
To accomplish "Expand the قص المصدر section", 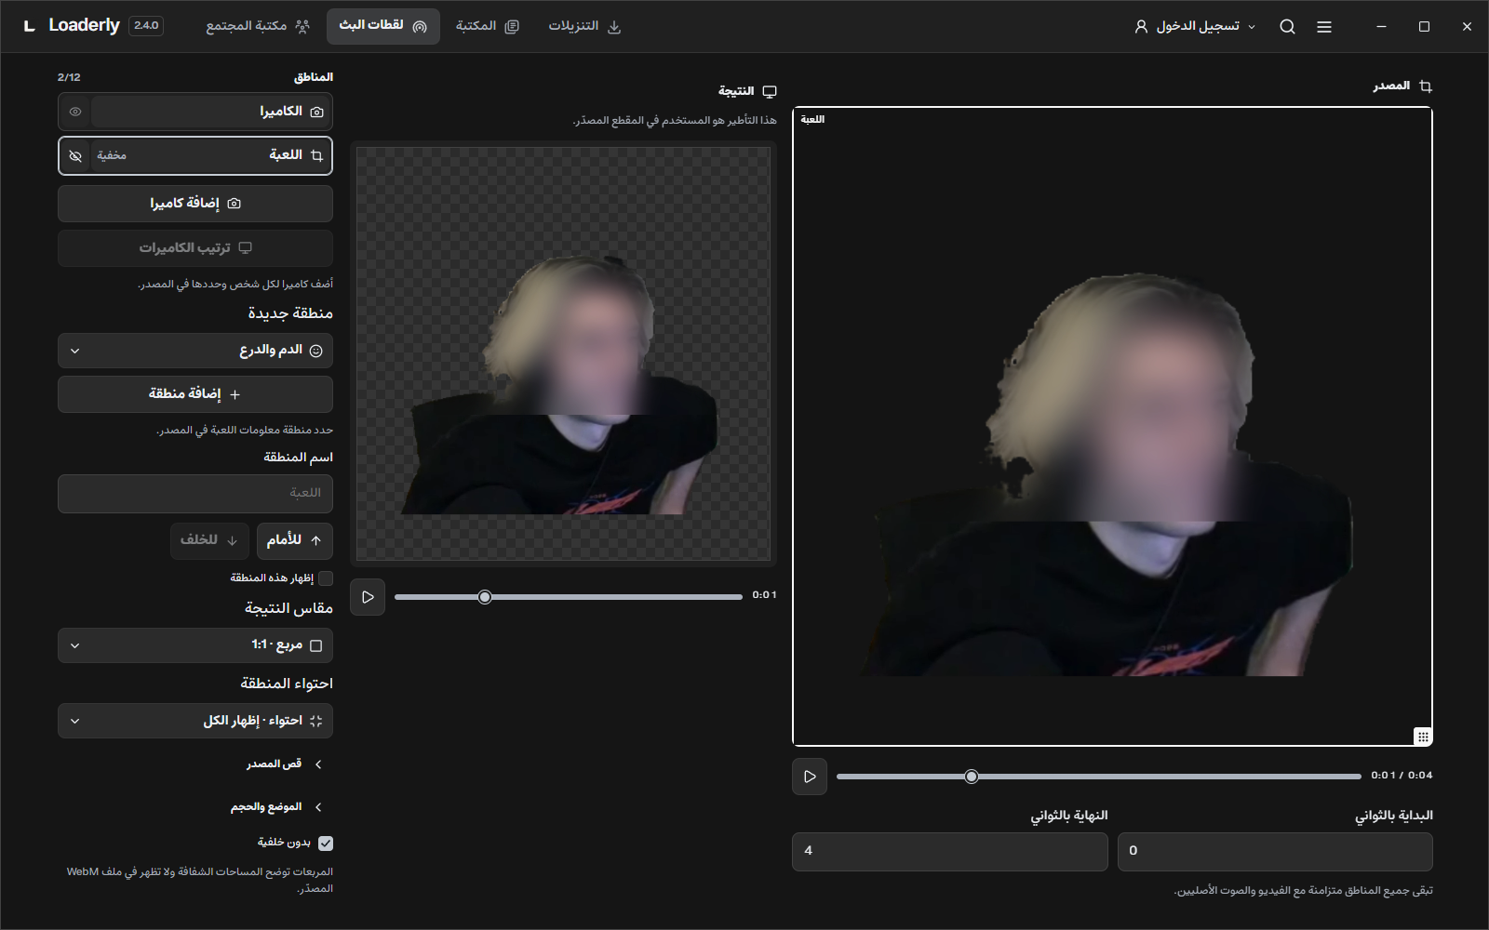I will [x=284, y=764].
